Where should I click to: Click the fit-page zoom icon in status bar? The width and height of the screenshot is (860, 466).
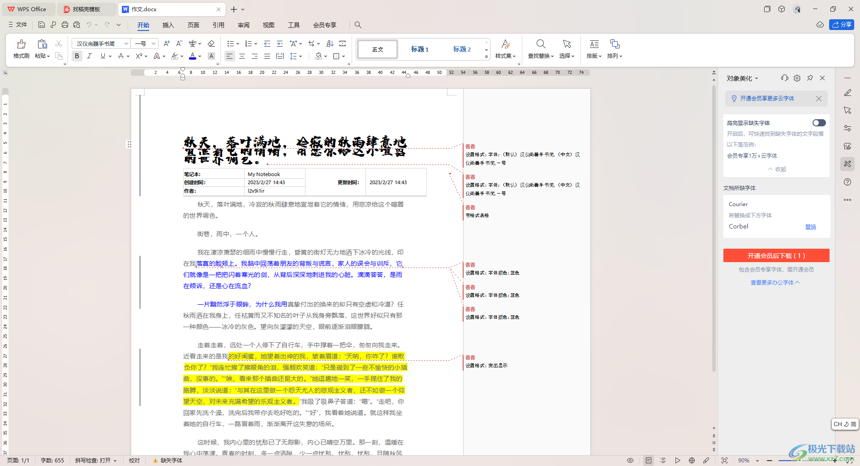point(724,460)
